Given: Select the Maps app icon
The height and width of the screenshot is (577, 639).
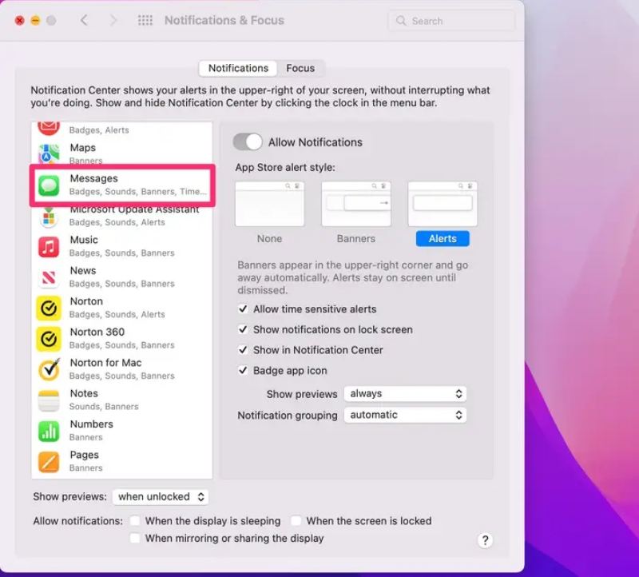Looking at the screenshot, I should point(49,154).
